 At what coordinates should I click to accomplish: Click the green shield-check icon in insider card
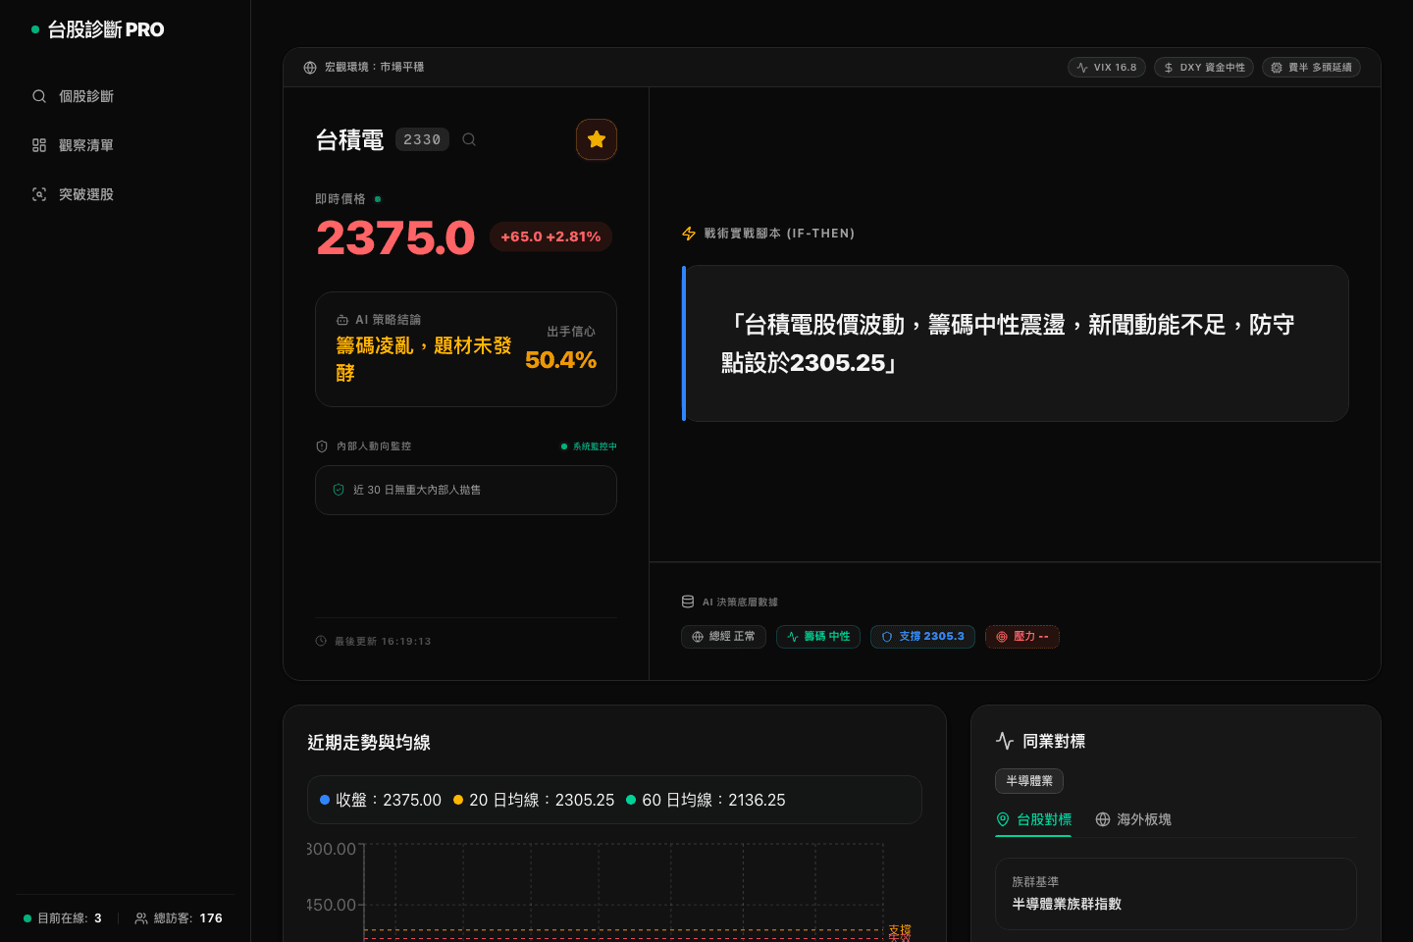339,490
